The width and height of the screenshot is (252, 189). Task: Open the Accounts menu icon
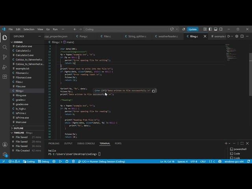click(x=5, y=145)
